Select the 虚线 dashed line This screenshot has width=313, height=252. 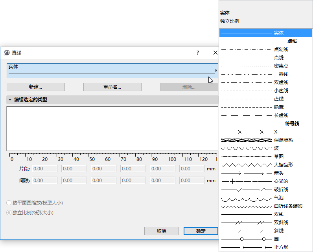[x=266, y=99]
